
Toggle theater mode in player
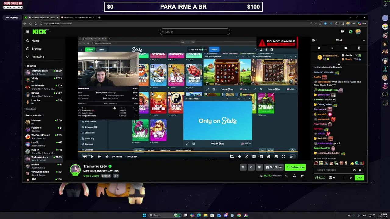click(276, 157)
